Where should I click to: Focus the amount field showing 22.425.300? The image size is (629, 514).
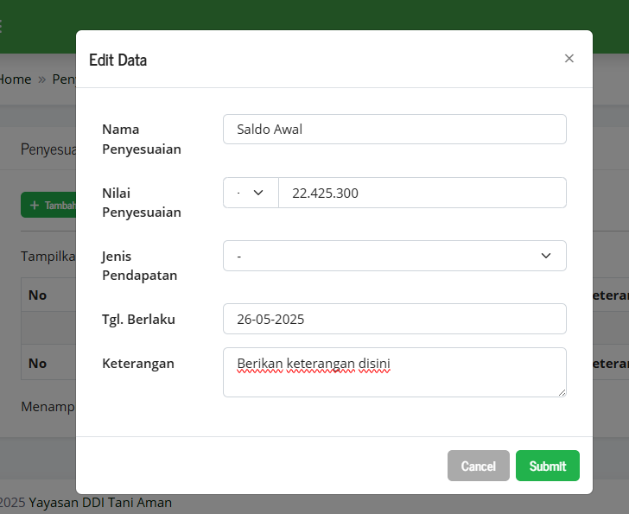click(x=422, y=193)
